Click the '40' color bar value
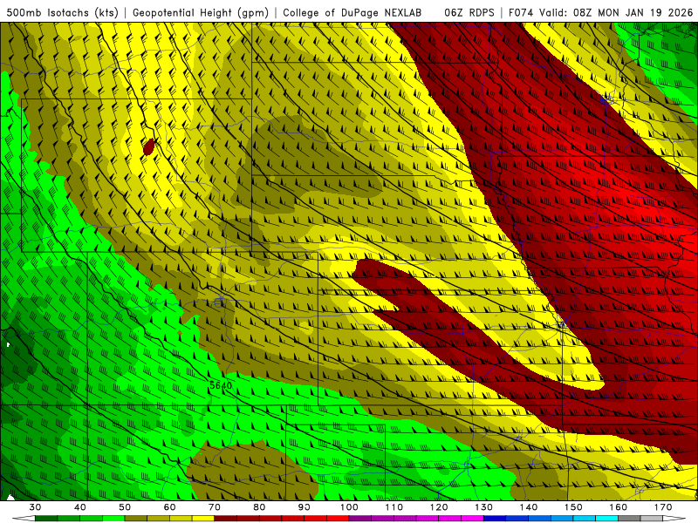This screenshot has height=523, width=698. pyautogui.click(x=80, y=507)
